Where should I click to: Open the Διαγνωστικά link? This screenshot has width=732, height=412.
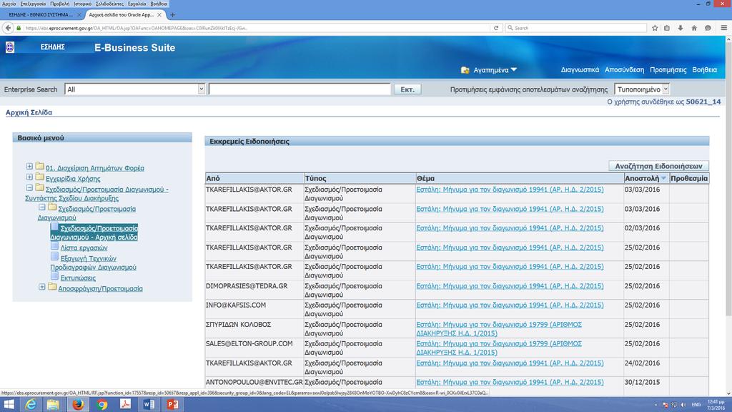point(580,69)
